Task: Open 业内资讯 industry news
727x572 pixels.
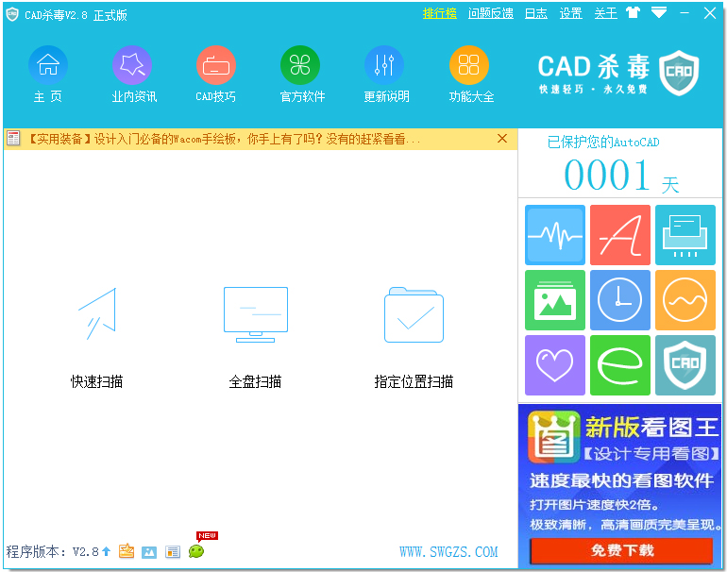Action: [x=132, y=66]
